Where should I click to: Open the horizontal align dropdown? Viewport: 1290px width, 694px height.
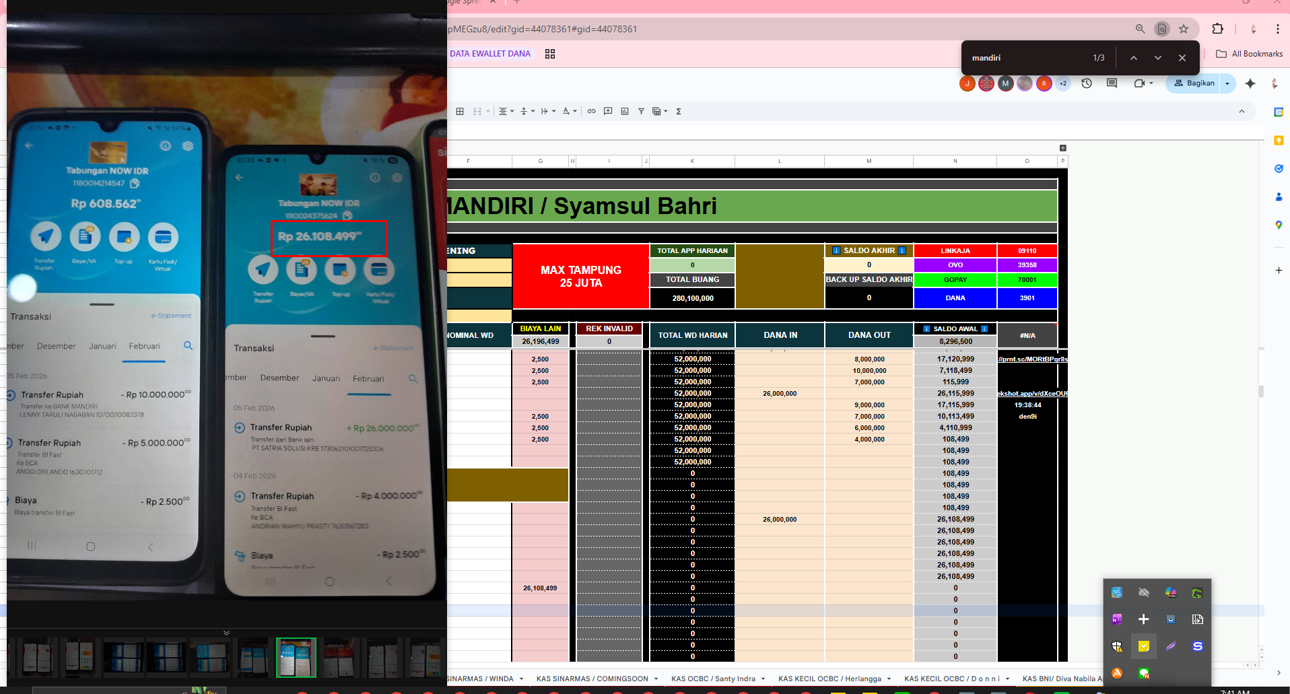coord(506,111)
